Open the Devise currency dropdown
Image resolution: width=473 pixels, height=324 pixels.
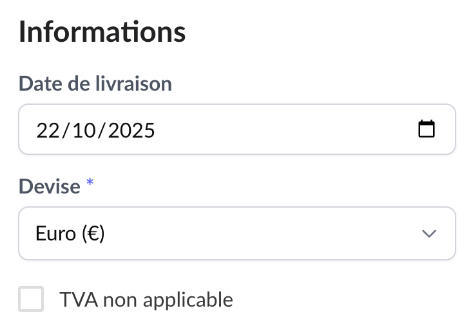(237, 233)
